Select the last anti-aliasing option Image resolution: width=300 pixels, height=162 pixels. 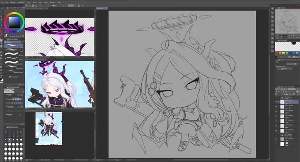click(20, 99)
